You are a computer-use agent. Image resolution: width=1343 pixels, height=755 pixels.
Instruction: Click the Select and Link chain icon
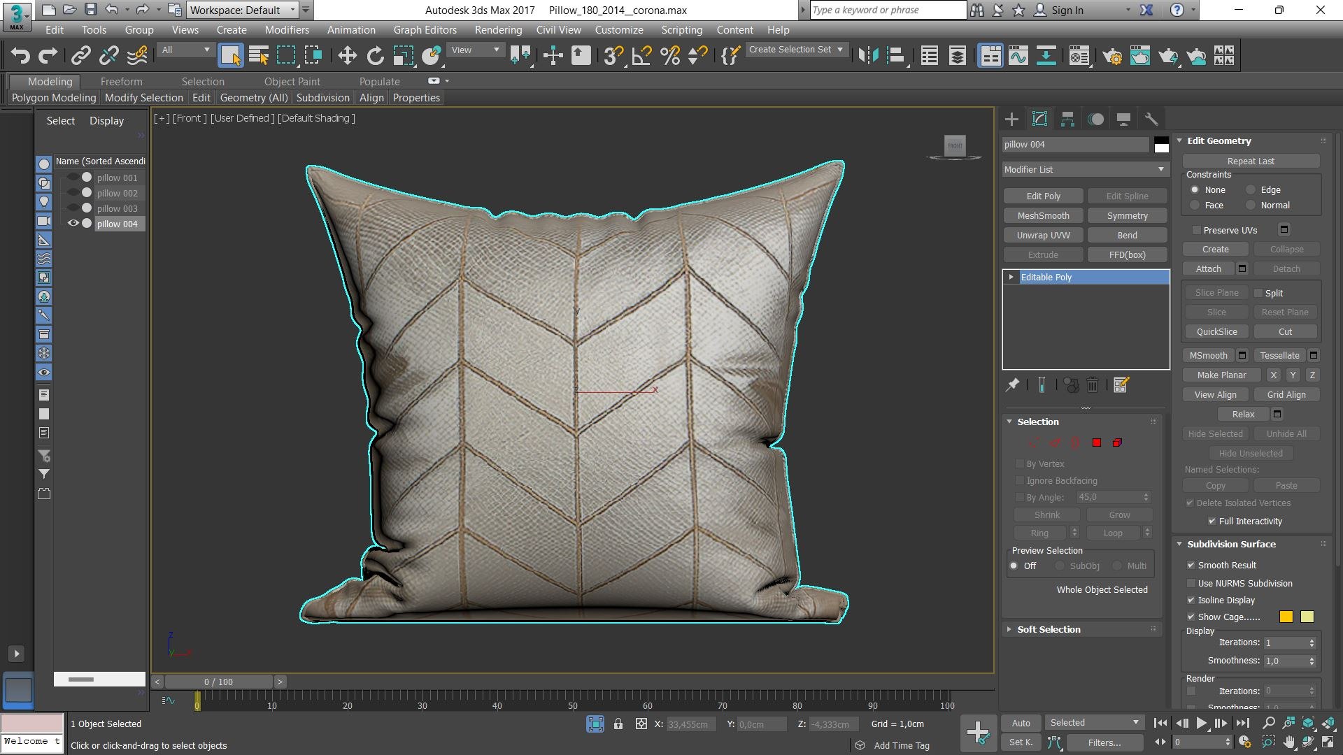(x=81, y=56)
